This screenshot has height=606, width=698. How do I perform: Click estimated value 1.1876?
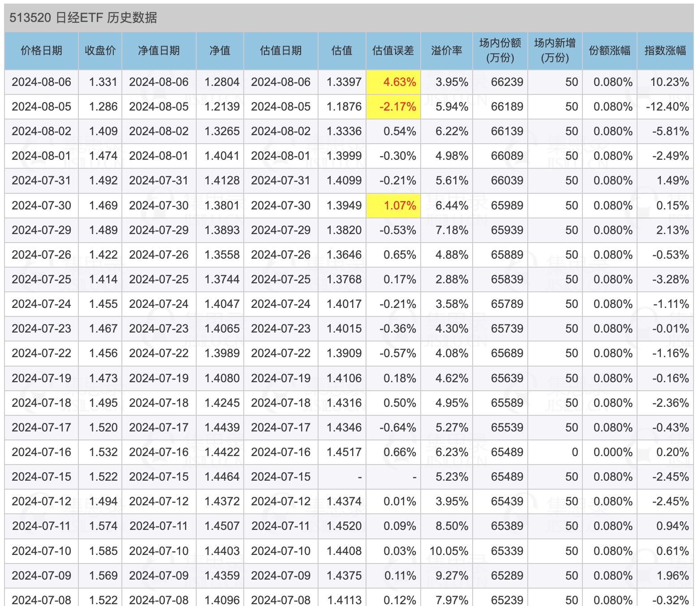[344, 107]
